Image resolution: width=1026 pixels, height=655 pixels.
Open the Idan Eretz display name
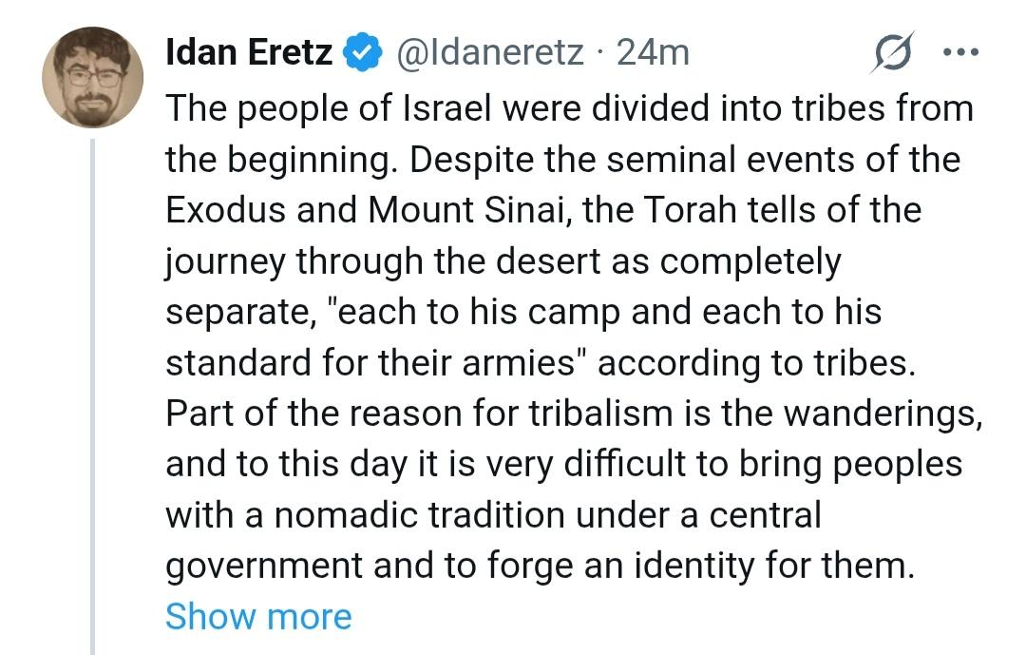tap(249, 52)
